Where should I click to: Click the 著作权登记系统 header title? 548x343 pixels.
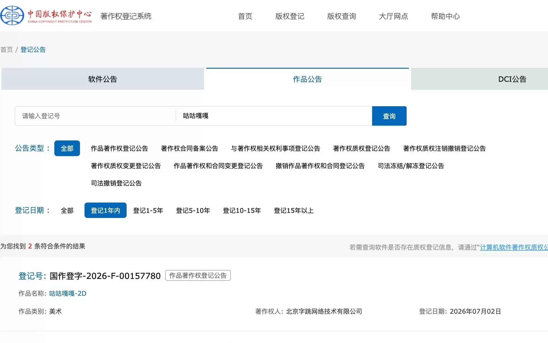tap(126, 16)
